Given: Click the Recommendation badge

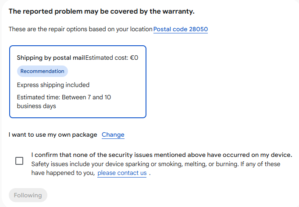Looking at the screenshot, I should (x=42, y=71).
